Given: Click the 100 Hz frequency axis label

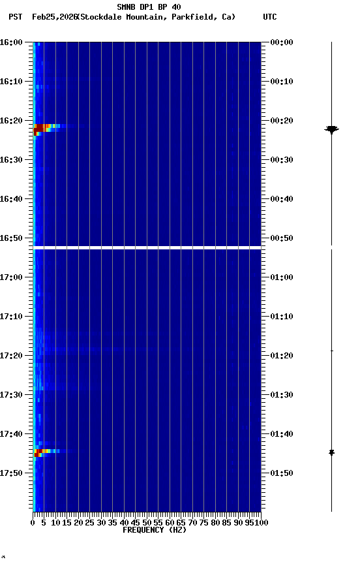Looking at the screenshot, I should point(262,523).
